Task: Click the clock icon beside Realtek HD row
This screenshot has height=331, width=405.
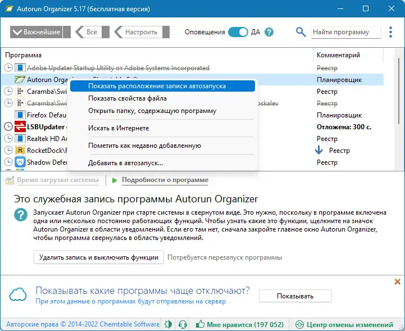Action: click(8, 138)
